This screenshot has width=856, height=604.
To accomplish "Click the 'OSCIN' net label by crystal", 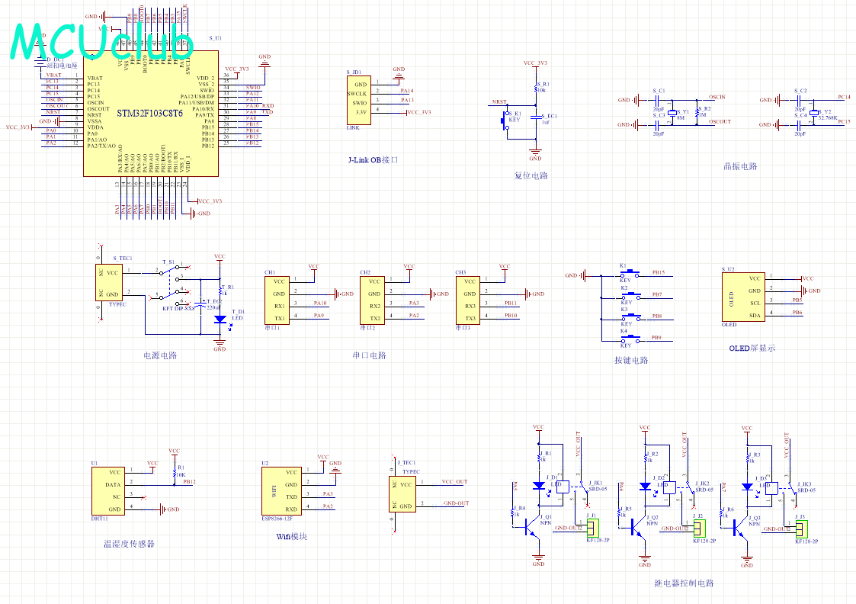I will point(717,97).
